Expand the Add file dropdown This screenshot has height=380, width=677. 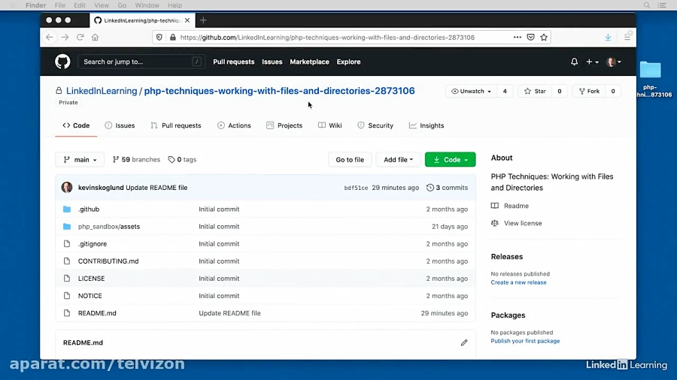[x=398, y=159]
